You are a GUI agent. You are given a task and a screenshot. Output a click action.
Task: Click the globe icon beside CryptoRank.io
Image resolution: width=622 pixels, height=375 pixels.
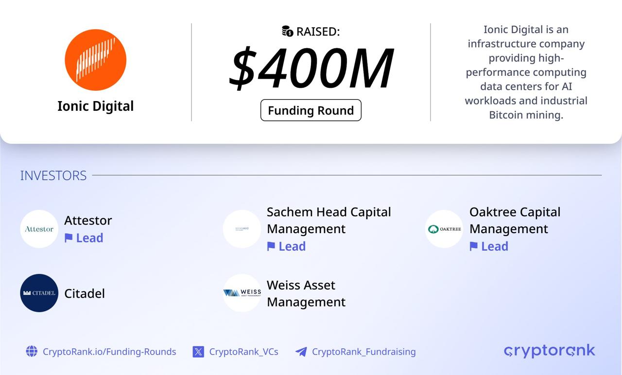click(32, 351)
